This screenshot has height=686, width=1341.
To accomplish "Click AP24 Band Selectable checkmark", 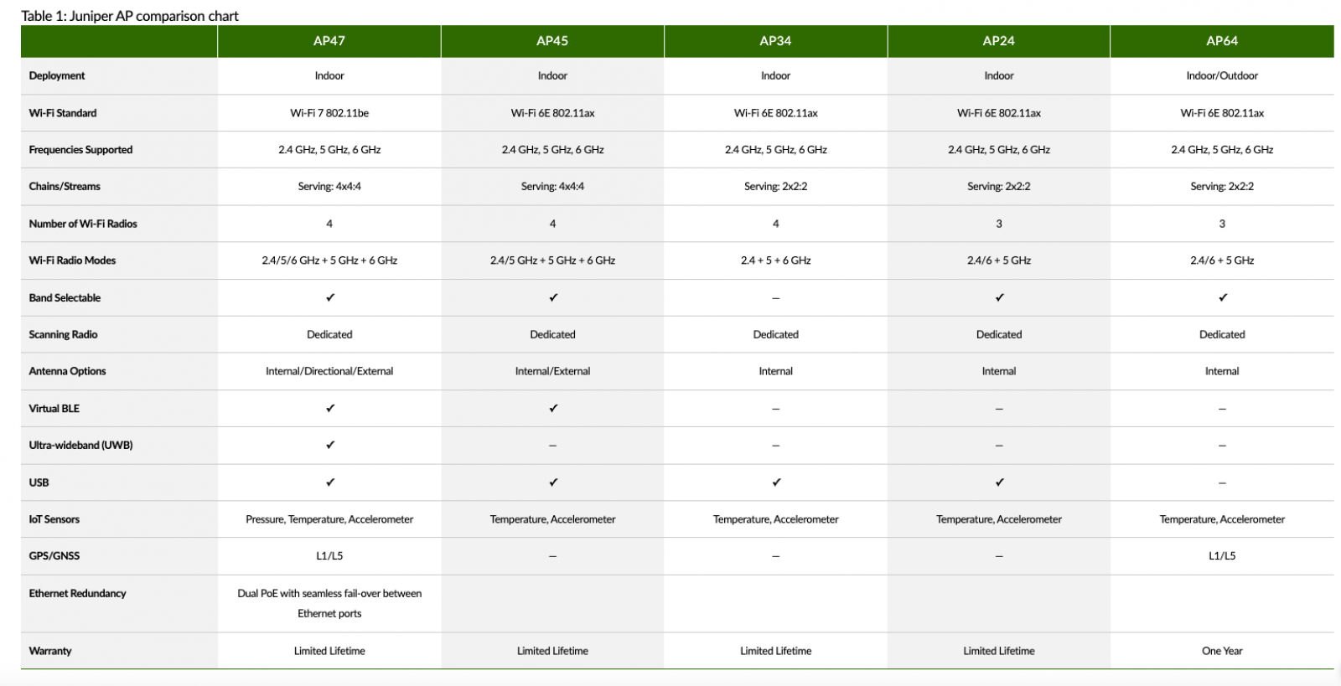I will pyautogui.click(x=999, y=297).
